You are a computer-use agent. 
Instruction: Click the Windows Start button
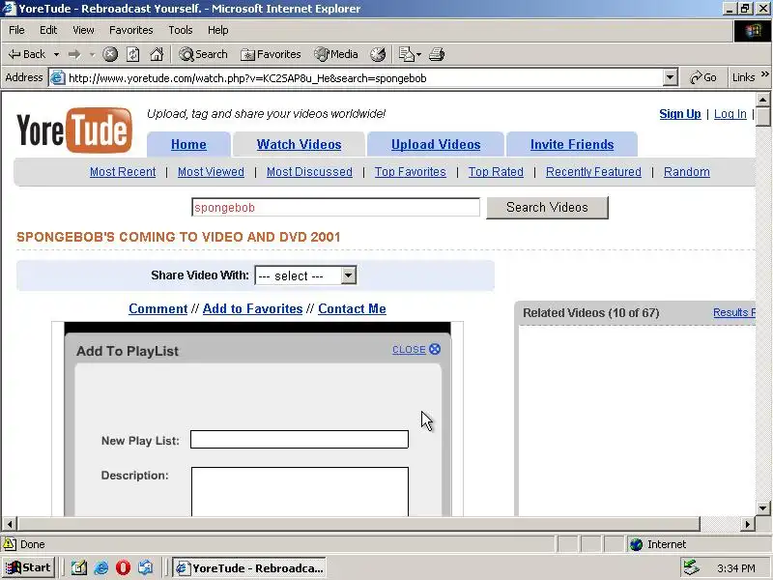[28, 567]
